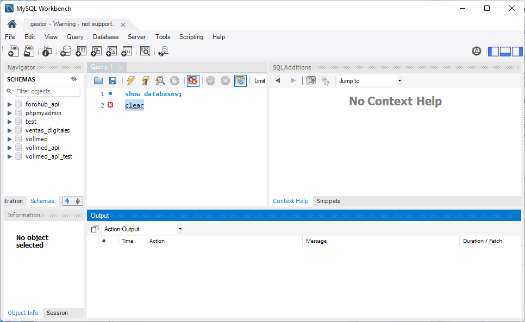Expand the phpmyadmin schema
Viewport: 525px width, 322px height.
click(10, 113)
